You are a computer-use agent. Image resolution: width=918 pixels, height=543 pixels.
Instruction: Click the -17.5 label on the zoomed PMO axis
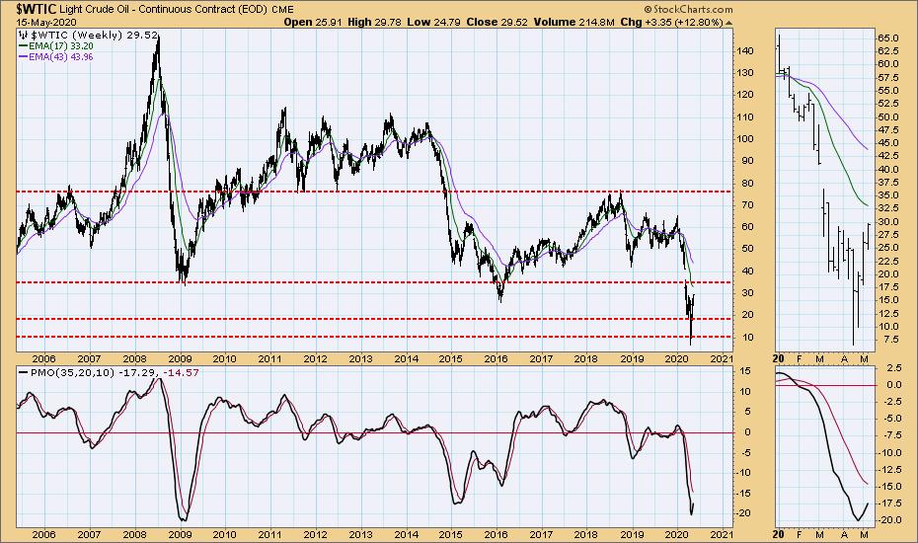click(888, 504)
